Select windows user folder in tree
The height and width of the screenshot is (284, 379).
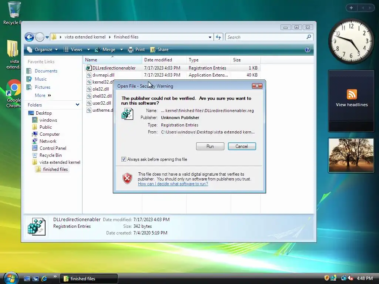48,120
